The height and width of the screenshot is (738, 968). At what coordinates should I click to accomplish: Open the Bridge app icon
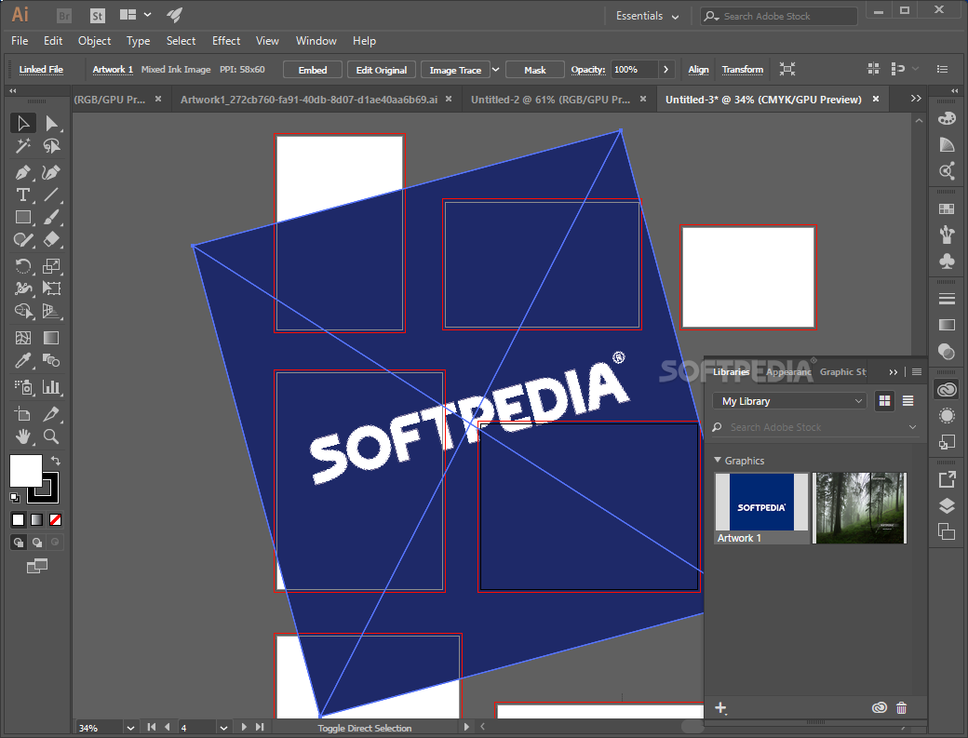[x=63, y=16]
